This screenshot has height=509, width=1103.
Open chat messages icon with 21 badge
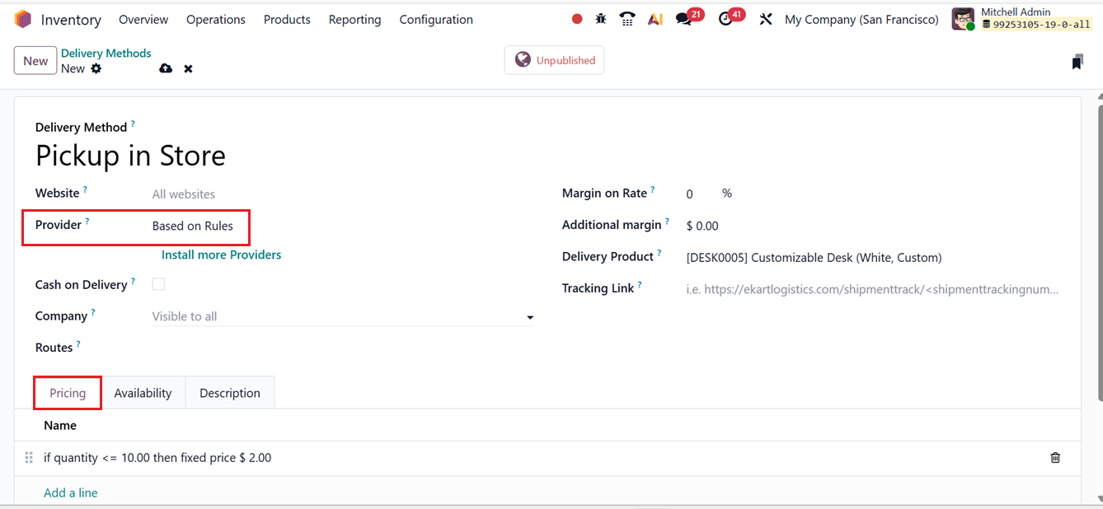[683, 19]
